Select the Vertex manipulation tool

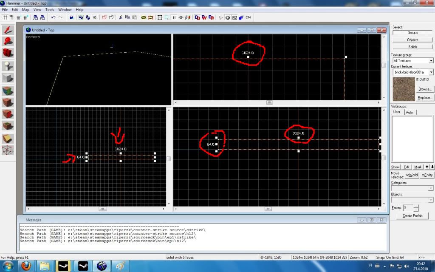click(x=8, y=150)
